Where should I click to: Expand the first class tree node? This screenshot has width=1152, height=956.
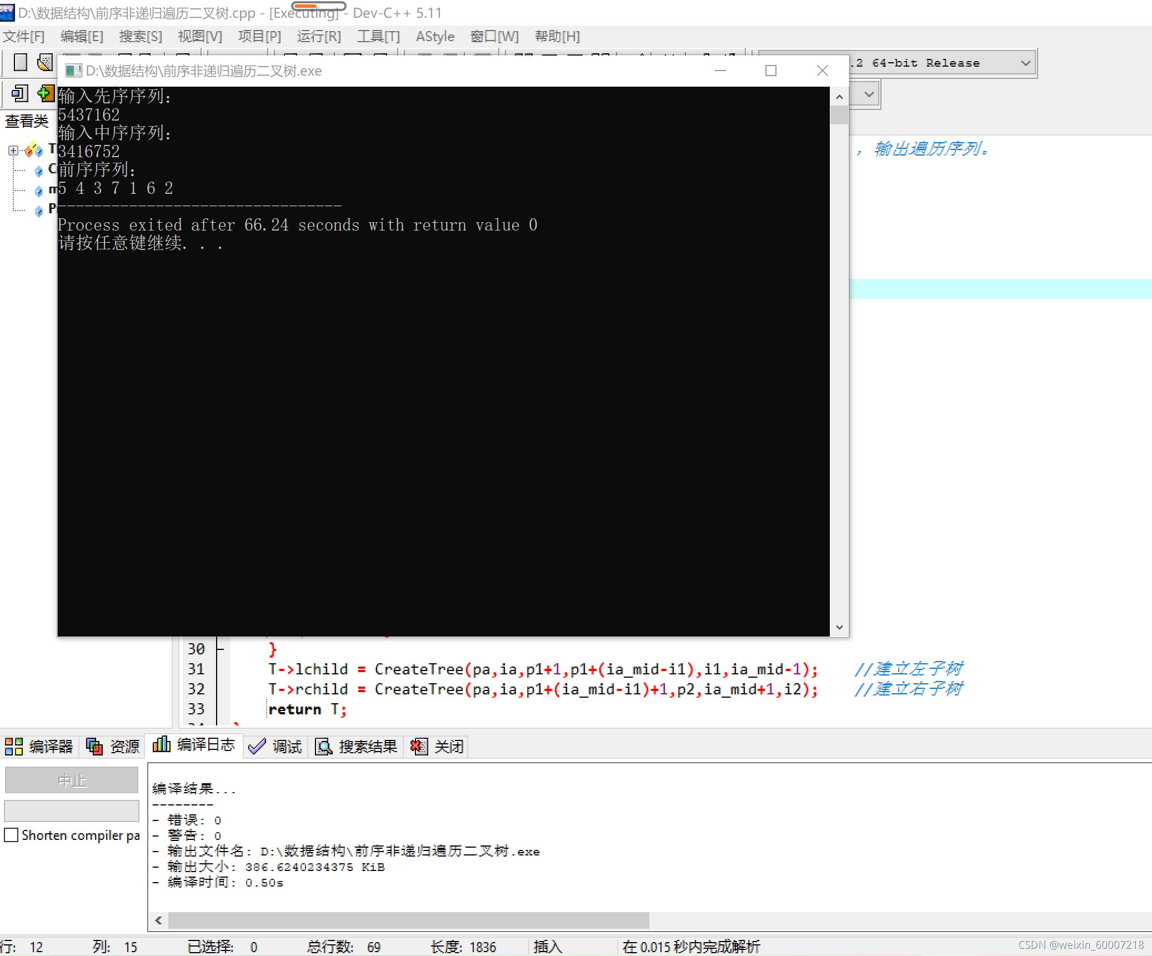[13, 151]
